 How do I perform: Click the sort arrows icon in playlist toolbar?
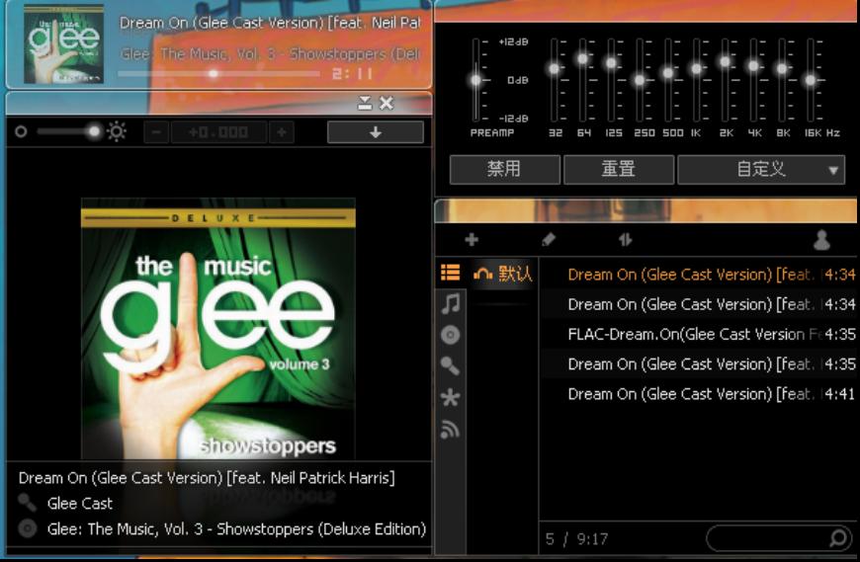[x=626, y=239]
